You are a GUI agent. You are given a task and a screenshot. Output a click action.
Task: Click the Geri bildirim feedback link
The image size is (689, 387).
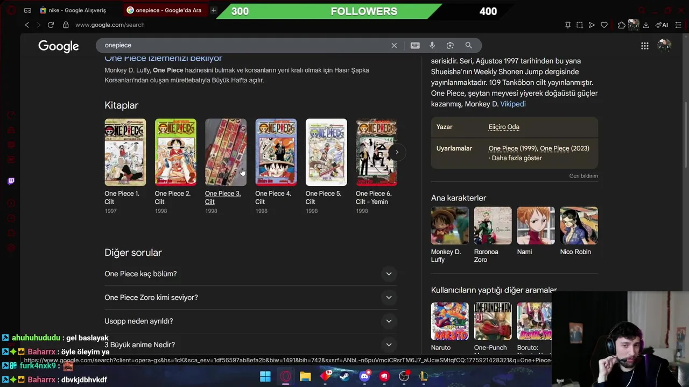coord(583,176)
